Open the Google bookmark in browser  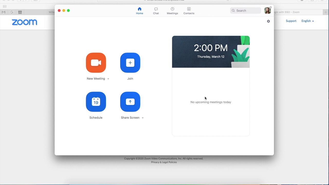(12, 12)
